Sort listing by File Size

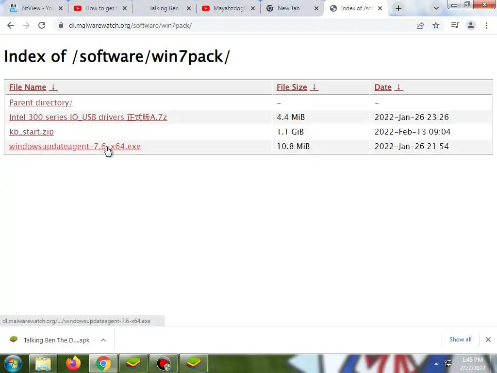[x=292, y=87]
